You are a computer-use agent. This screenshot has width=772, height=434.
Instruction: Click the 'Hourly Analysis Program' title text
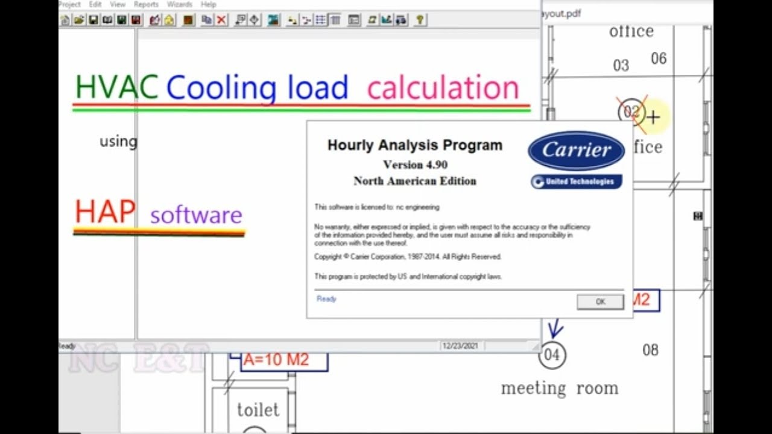tap(415, 145)
